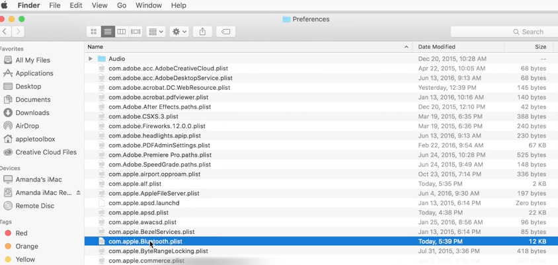Open the Go menu
The height and width of the screenshot is (265, 558).
pos(122,5)
